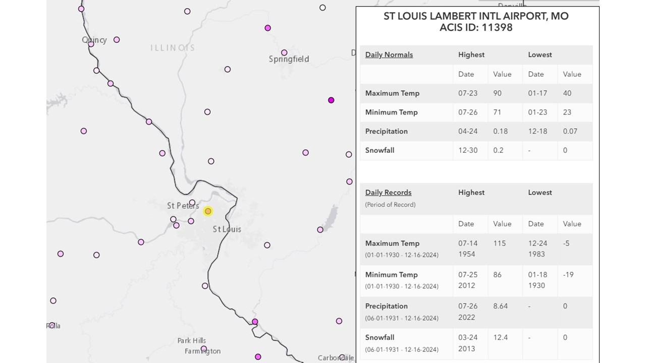The height and width of the screenshot is (363, 646).
Task: Click the yellow highlighted St Louis airport station marker
Action: click(x=208, y=211)
